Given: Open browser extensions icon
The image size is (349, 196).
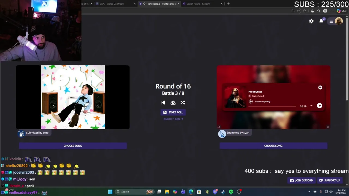Looking at the screenshot, I should coord(305,11).
